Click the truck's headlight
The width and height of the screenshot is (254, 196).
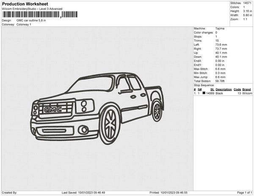tap(85, 106)
